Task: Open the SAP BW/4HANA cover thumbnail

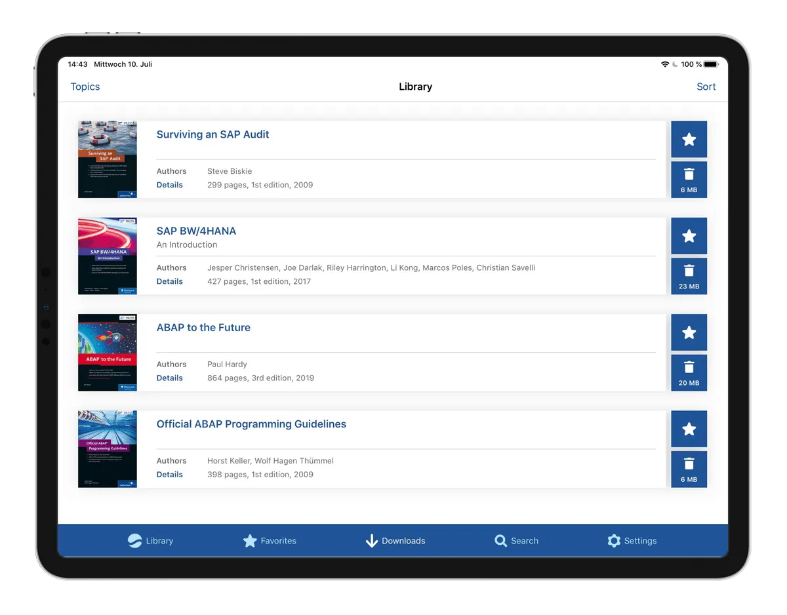Action: [108, 256]
